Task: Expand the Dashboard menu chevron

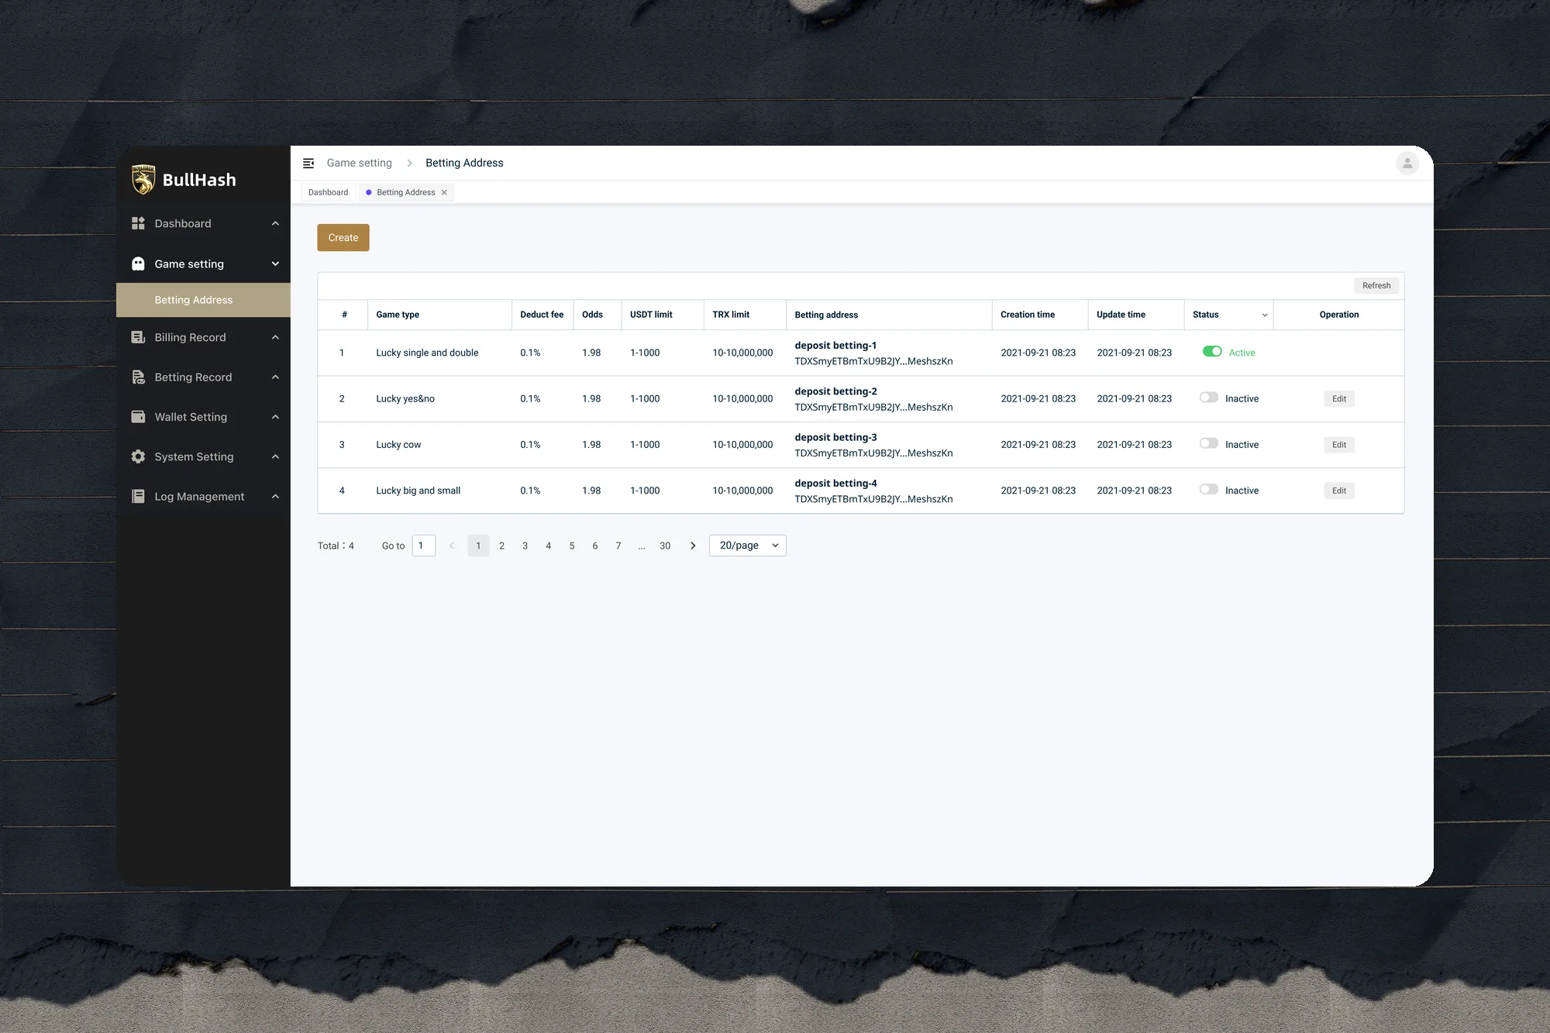Action: (275, 223)
